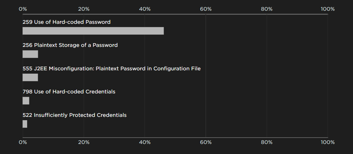Select the 256 Plaintext Storage of a Password bar
353x154 pixels.
[30, 54]
